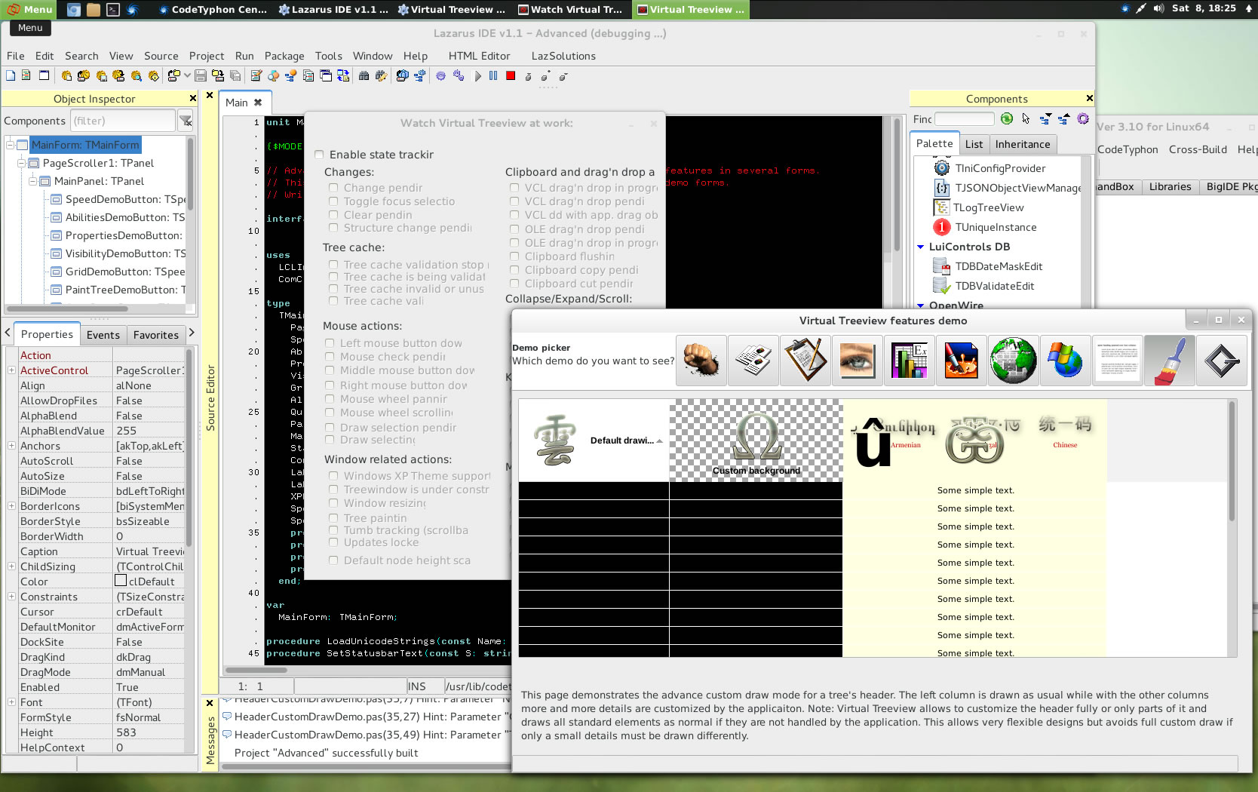1258x792 pixels.
Task: Select TLogTreeView component in palette
Action: [x=978, y=207]
